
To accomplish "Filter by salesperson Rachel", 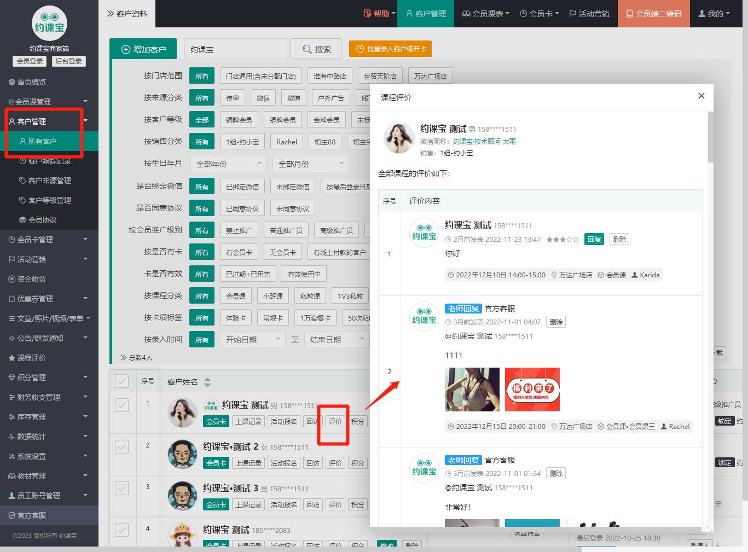I will [x=287, y=142].
